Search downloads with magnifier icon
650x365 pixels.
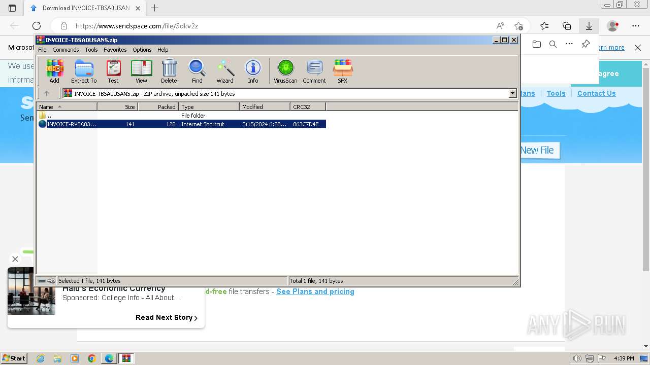pyautogui.click(x=553, y=44)
